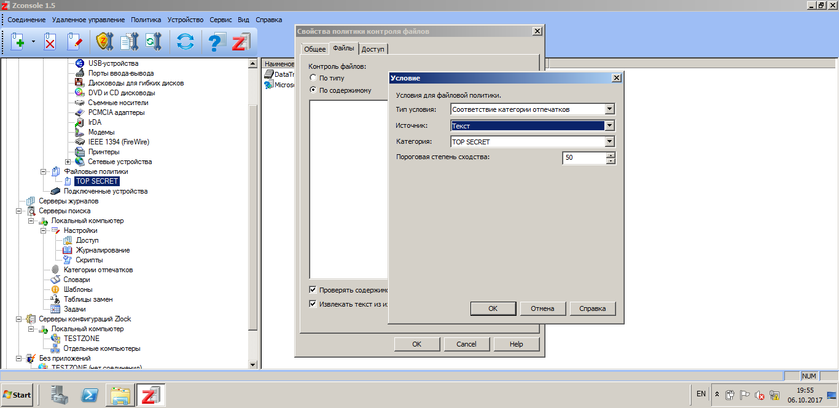839x408 pixels.
Task: Select the Задачи calendar icon
Action: 55,309
